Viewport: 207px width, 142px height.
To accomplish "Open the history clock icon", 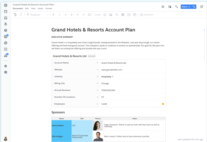I will pyautogui.click(x=5, y=30).
